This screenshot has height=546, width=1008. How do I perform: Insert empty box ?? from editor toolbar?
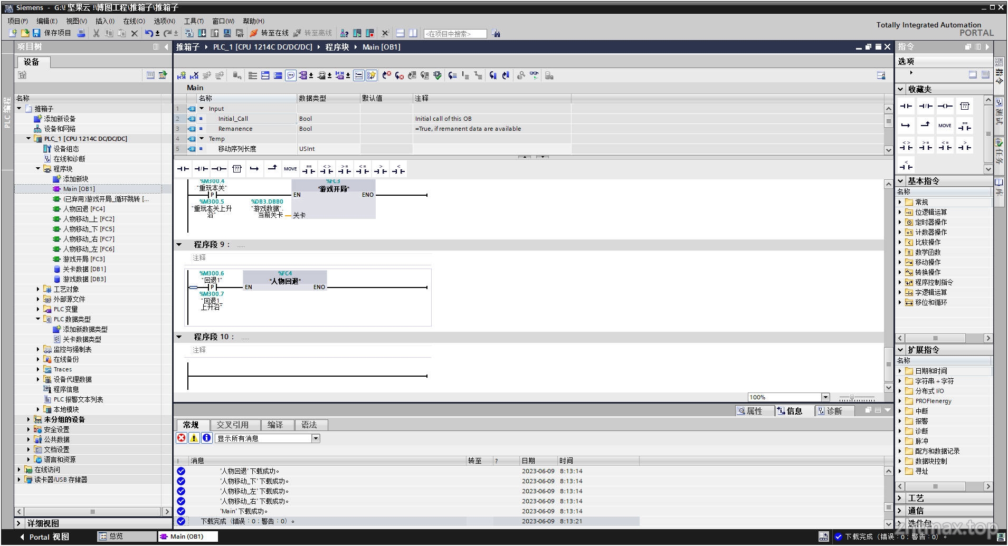coord(236,169)
